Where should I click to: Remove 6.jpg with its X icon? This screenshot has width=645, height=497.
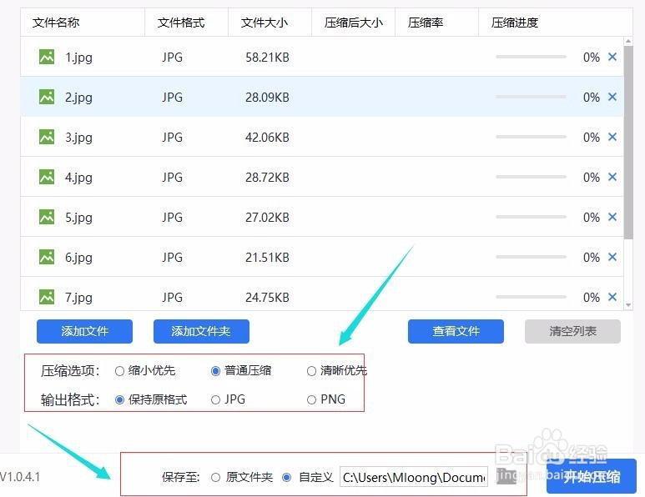tap(612, 257)
